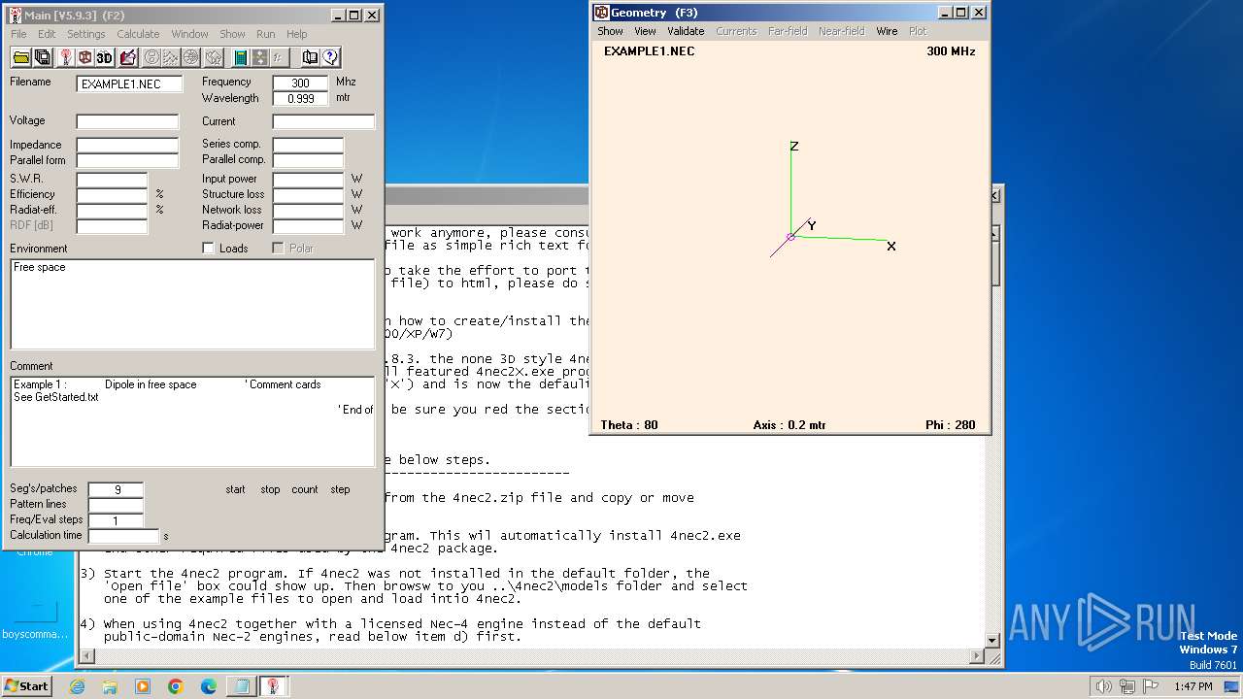
Task: Open the Validate menu in Geometry window
Action: [686, 31]
